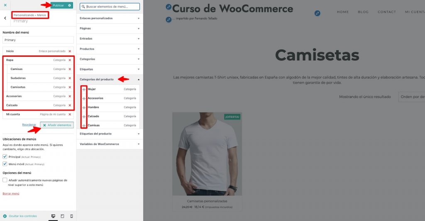
Task: Select the Sudaderas submenu item row
Action: (x=40, y=78)
